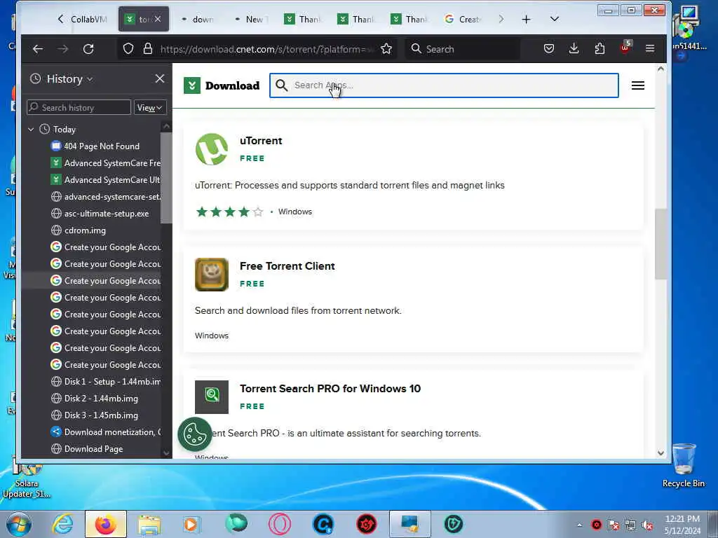The width and height of the screenshot is (718, 538).
Task: Open the new tab plus button
Action: click(526, 19)
